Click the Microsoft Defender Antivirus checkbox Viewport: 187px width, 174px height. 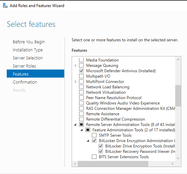[81, 71]
